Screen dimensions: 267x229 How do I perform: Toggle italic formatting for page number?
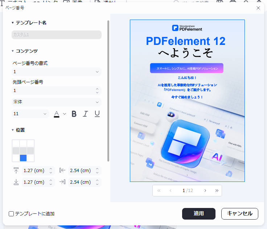(85, 114)
